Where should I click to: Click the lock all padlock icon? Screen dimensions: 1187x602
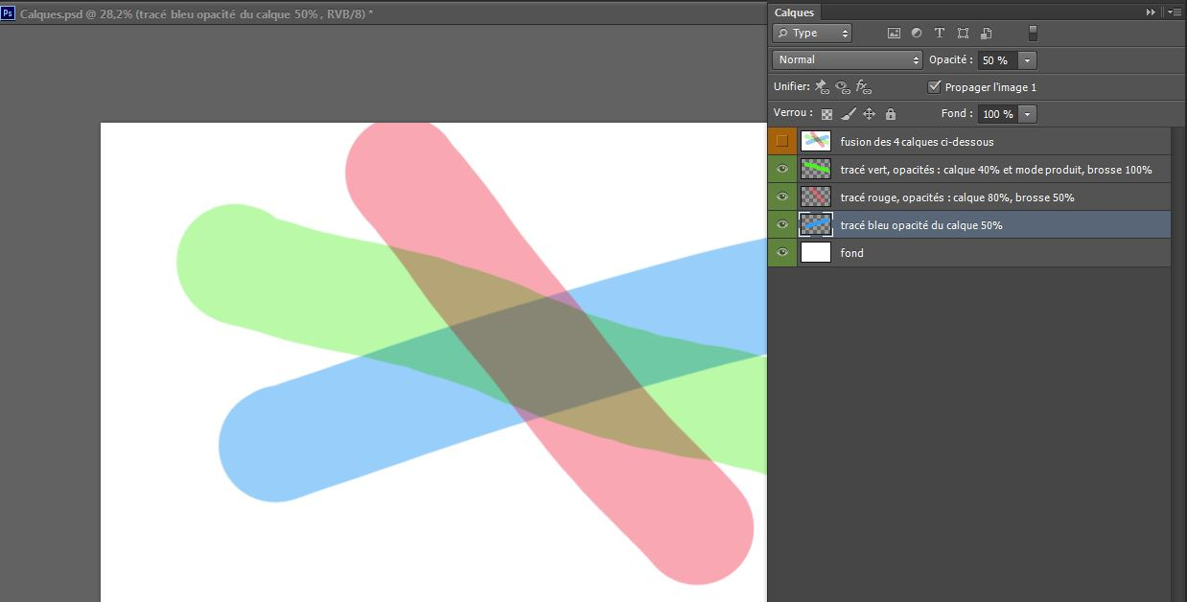[891, 114]
